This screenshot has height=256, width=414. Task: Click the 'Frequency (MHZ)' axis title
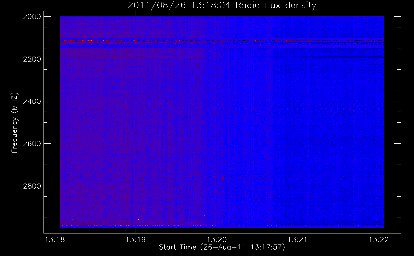(x=15, y=123)
